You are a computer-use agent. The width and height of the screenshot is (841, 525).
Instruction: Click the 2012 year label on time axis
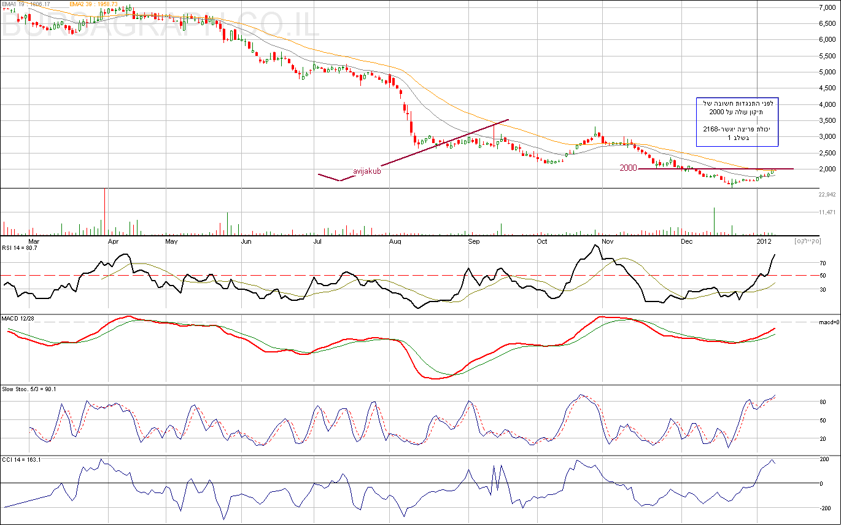pyautogui.click(x=764, y=242)
